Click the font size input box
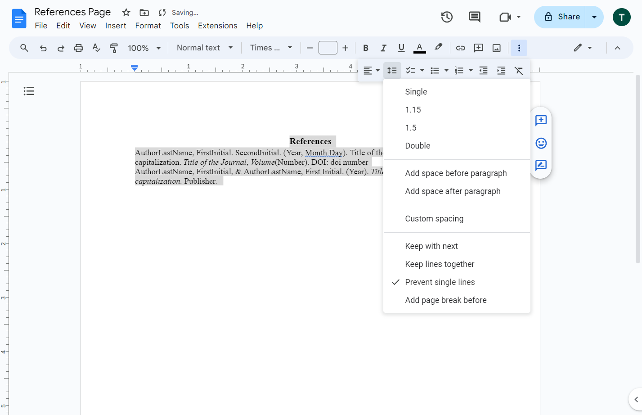Viewport: 642px width, 415px height. coord(328,48)
